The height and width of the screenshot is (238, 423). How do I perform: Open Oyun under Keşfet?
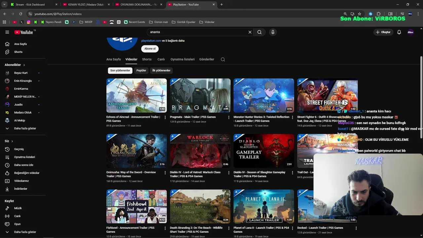tap(17, 224)
